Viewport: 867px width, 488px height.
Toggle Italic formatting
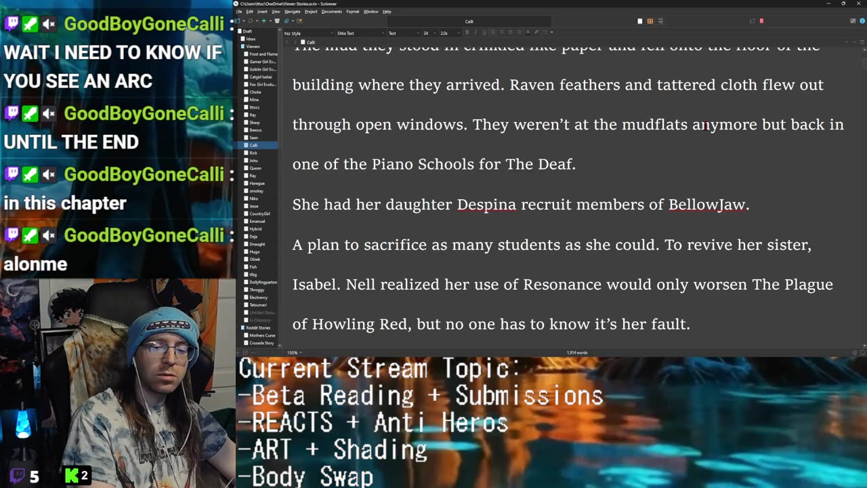(x=475, y=33)
